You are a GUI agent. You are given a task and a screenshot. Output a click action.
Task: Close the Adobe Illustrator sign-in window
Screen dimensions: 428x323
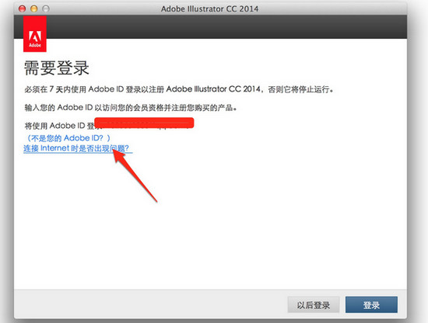22,9
